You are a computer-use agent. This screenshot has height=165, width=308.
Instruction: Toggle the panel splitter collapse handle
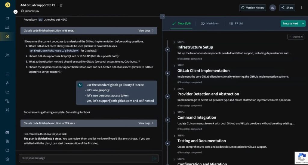[x=162, y=16]
